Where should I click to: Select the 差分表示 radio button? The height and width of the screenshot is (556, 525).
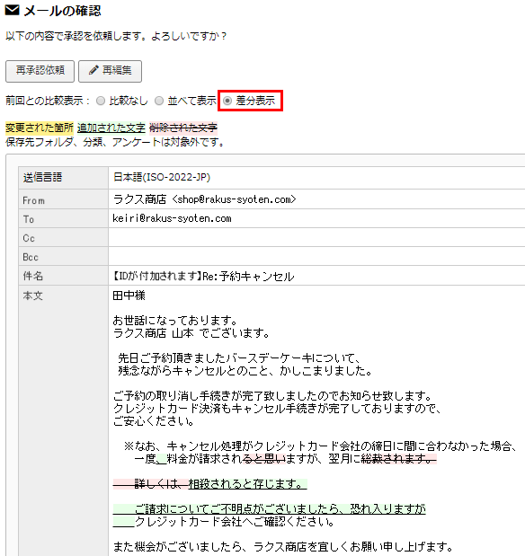[x=227, y=101]
